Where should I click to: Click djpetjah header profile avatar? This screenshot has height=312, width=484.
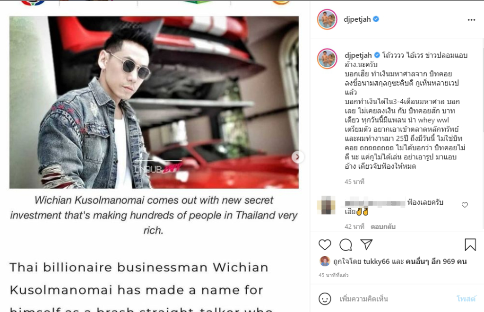tap(327, 19)
